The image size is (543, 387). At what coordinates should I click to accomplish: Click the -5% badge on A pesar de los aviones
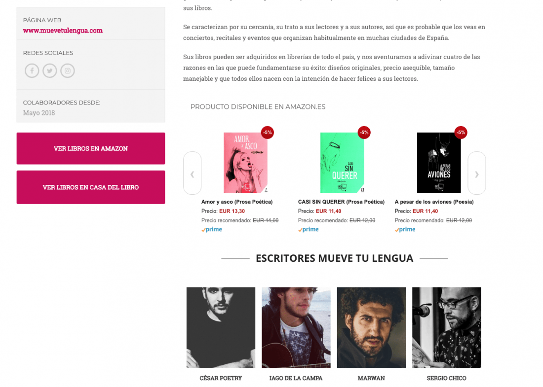pos(461,133)
